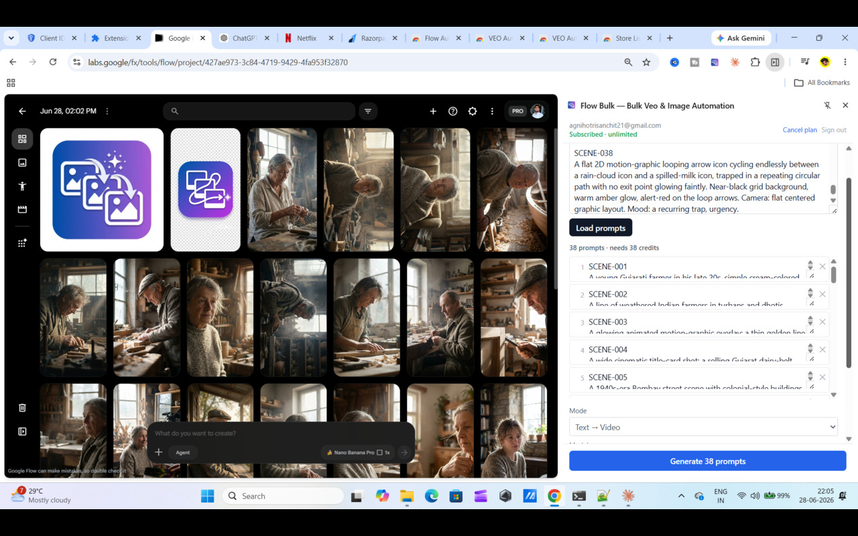Open the more options menu beside PRO badge

[x=492, y=111]
